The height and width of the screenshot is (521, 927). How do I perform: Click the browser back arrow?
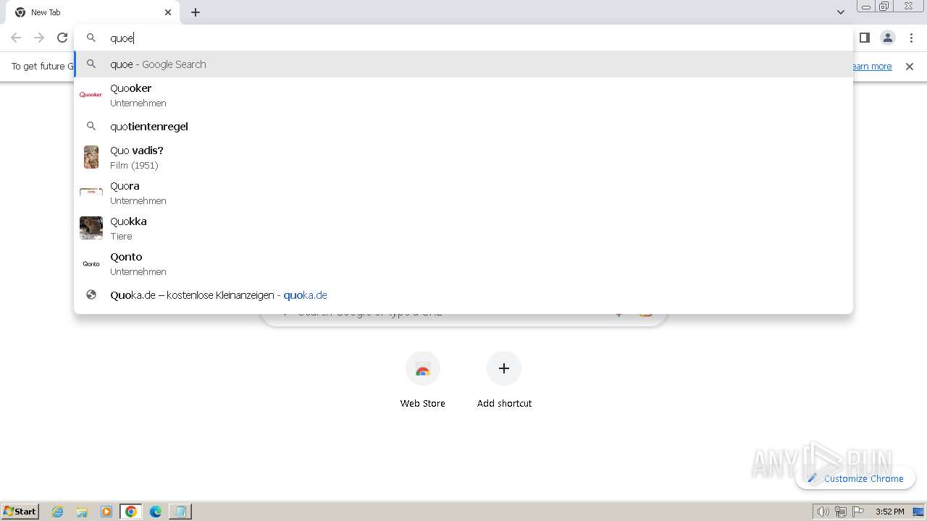pos(16,38)
